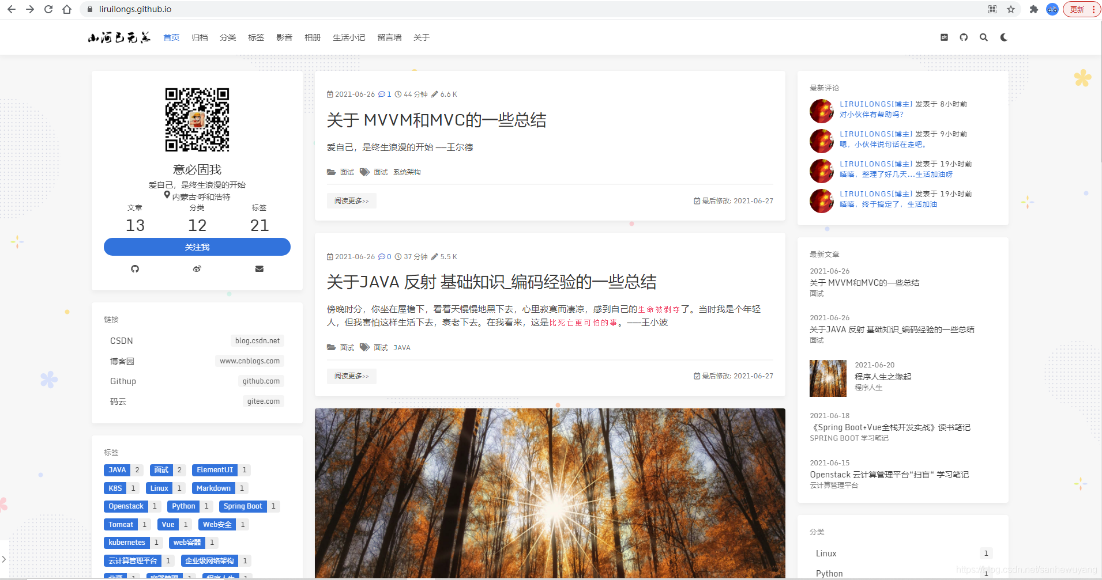Click the comment bubble icon on the MVVM post

click(383, 94)
